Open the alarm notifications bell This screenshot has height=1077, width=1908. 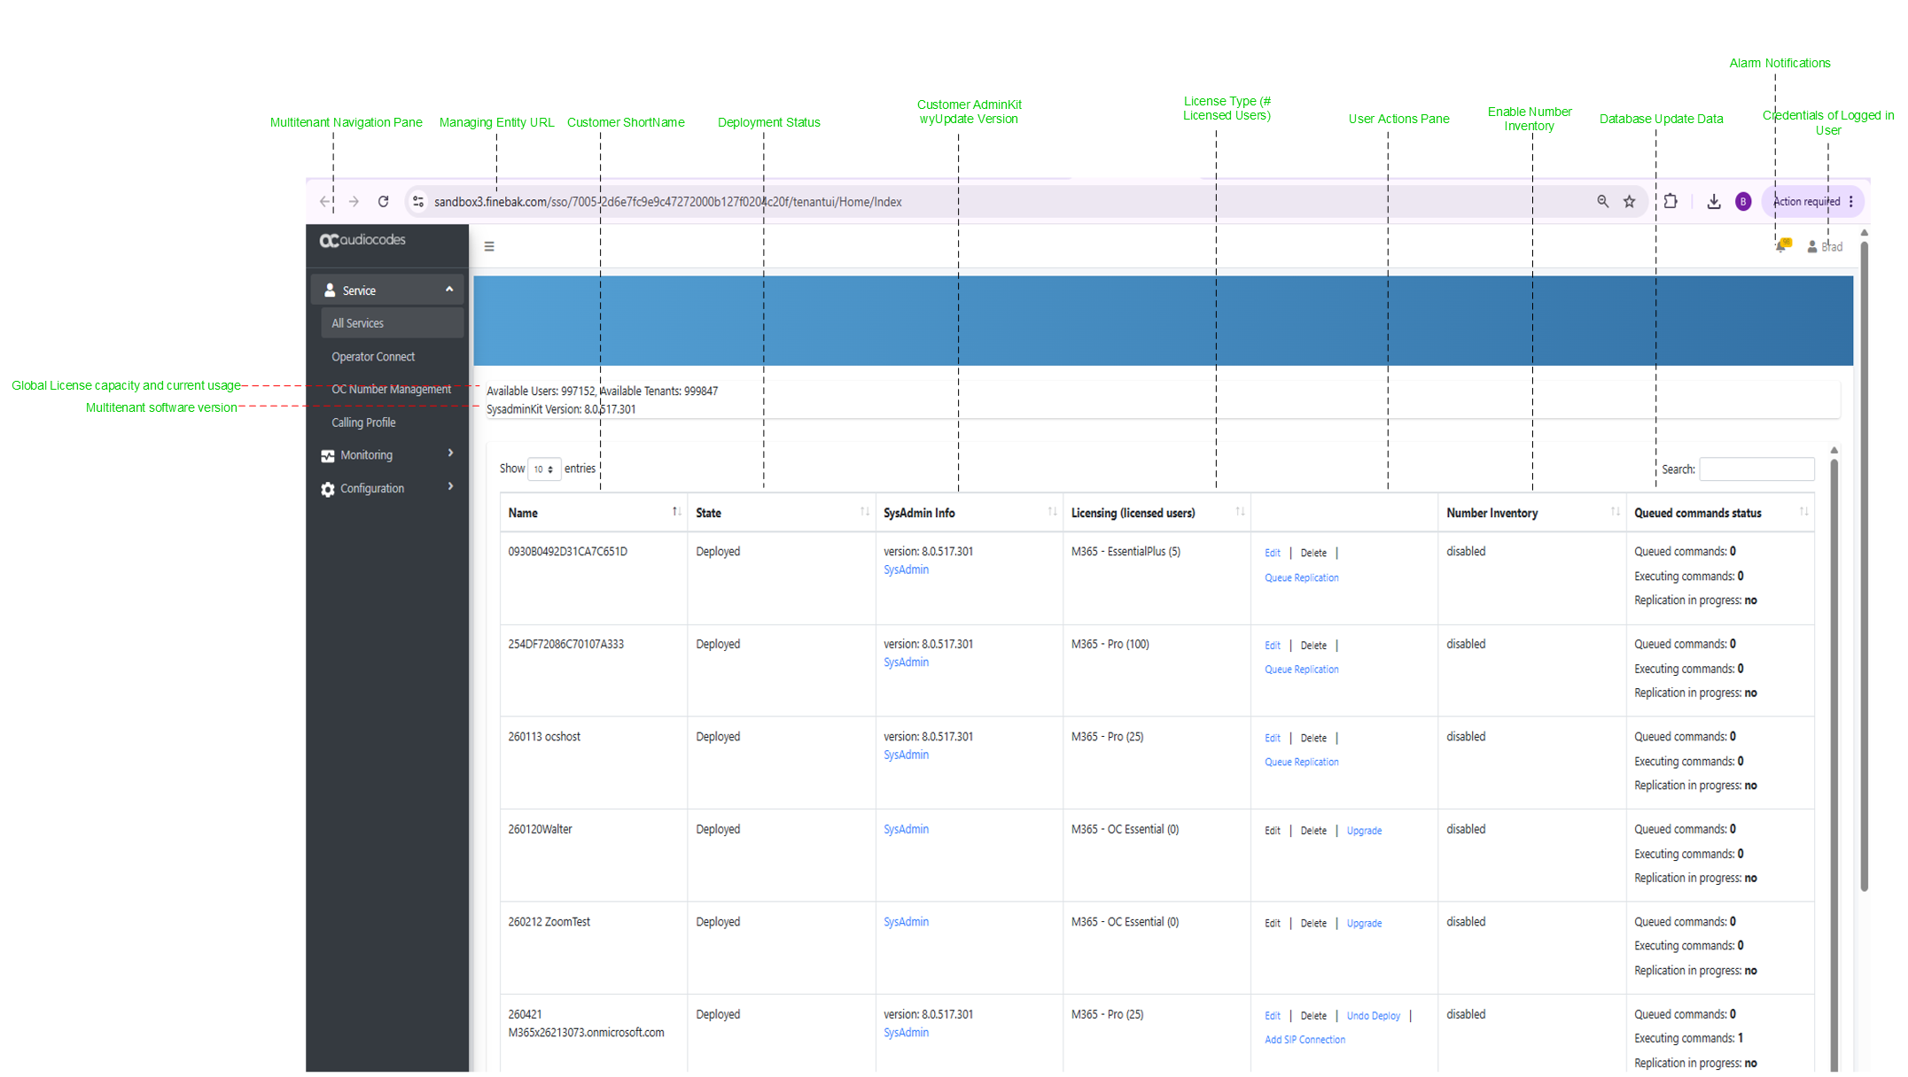point(1782,245)
